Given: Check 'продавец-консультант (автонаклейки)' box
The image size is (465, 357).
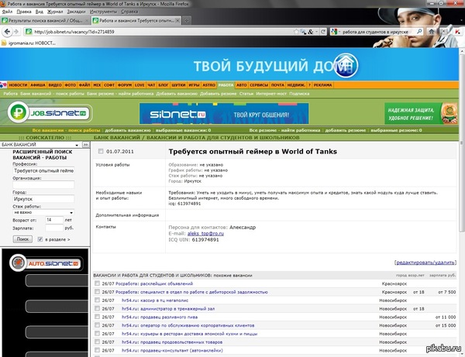Looking at the screenshot, I should [97, 350].
